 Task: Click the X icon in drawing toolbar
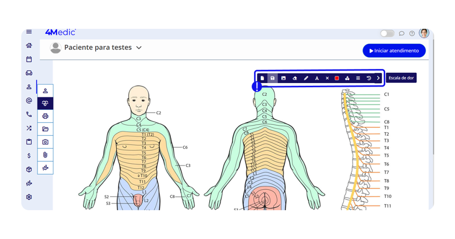(327, 78)
